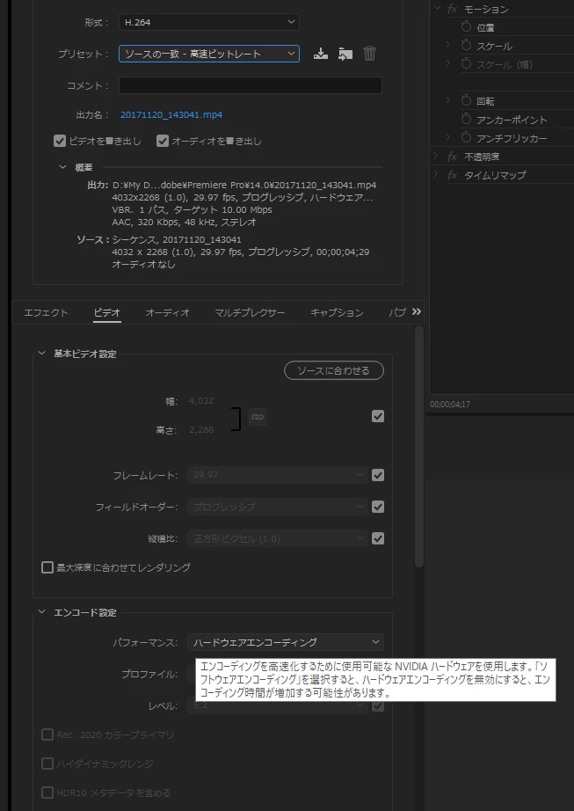Open the パフォーマンス dropdown
This screenshot has height=811, width=574.
(286, 642)
